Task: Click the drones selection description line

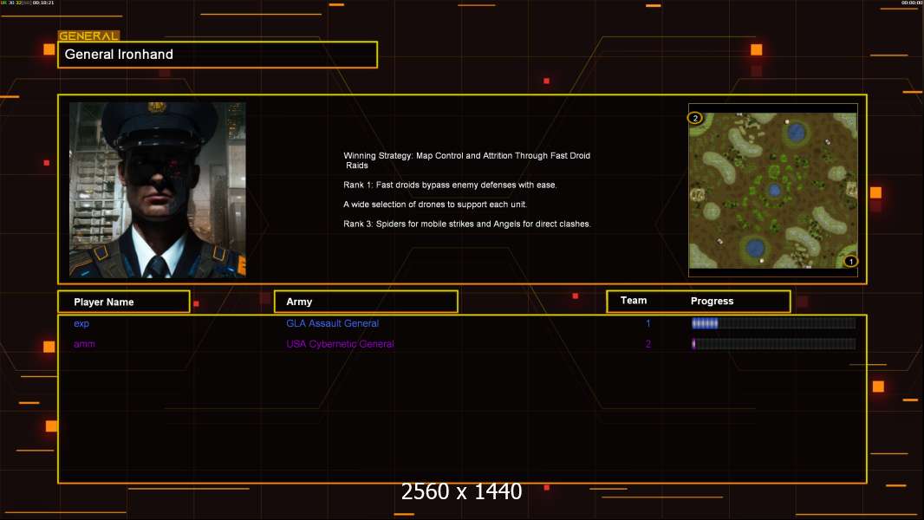Action: click(435, 205)
